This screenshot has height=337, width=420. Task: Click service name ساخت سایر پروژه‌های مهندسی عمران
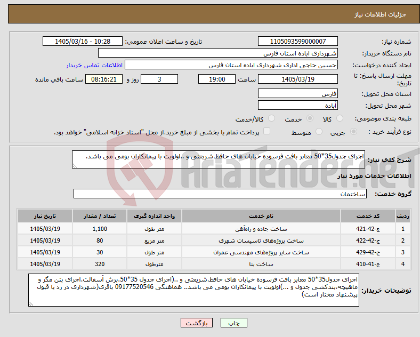tap(261, 252)
